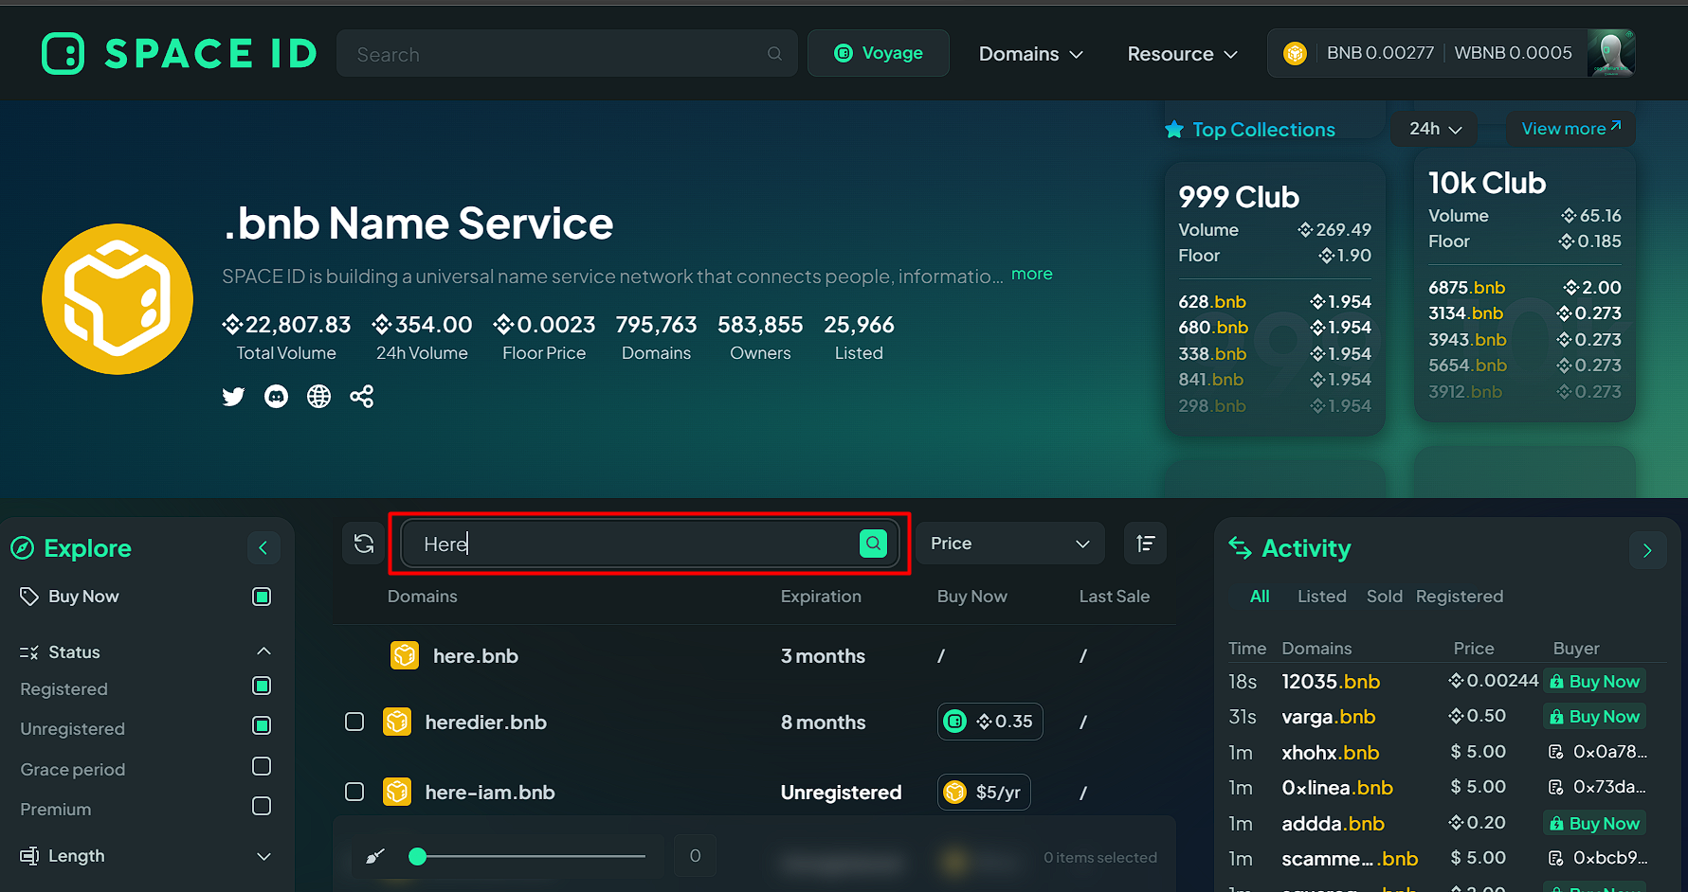1688x892 pixels.
Task: Open the Discord social link icon
Action: [276, 396]
